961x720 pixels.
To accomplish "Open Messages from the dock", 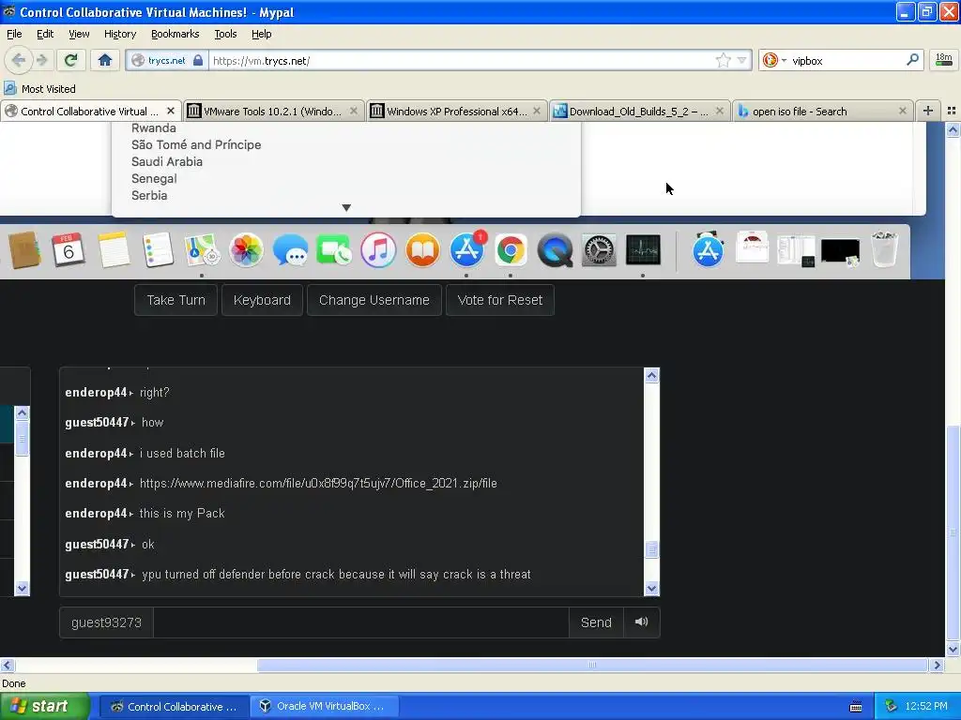I will click(291, 249).
